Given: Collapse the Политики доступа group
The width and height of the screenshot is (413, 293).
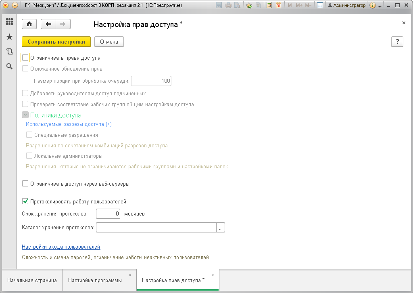Looking at the screenshot, I should [x=25, y=115].
